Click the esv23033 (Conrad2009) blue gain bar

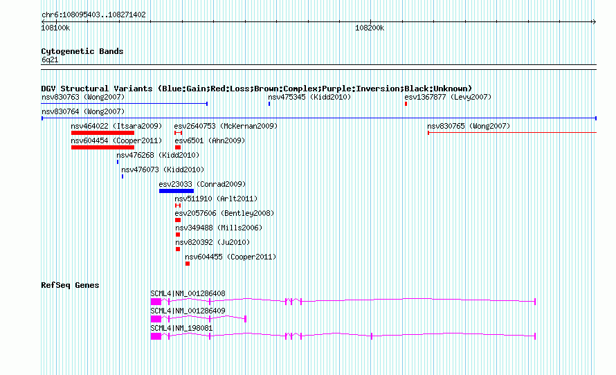176,191
